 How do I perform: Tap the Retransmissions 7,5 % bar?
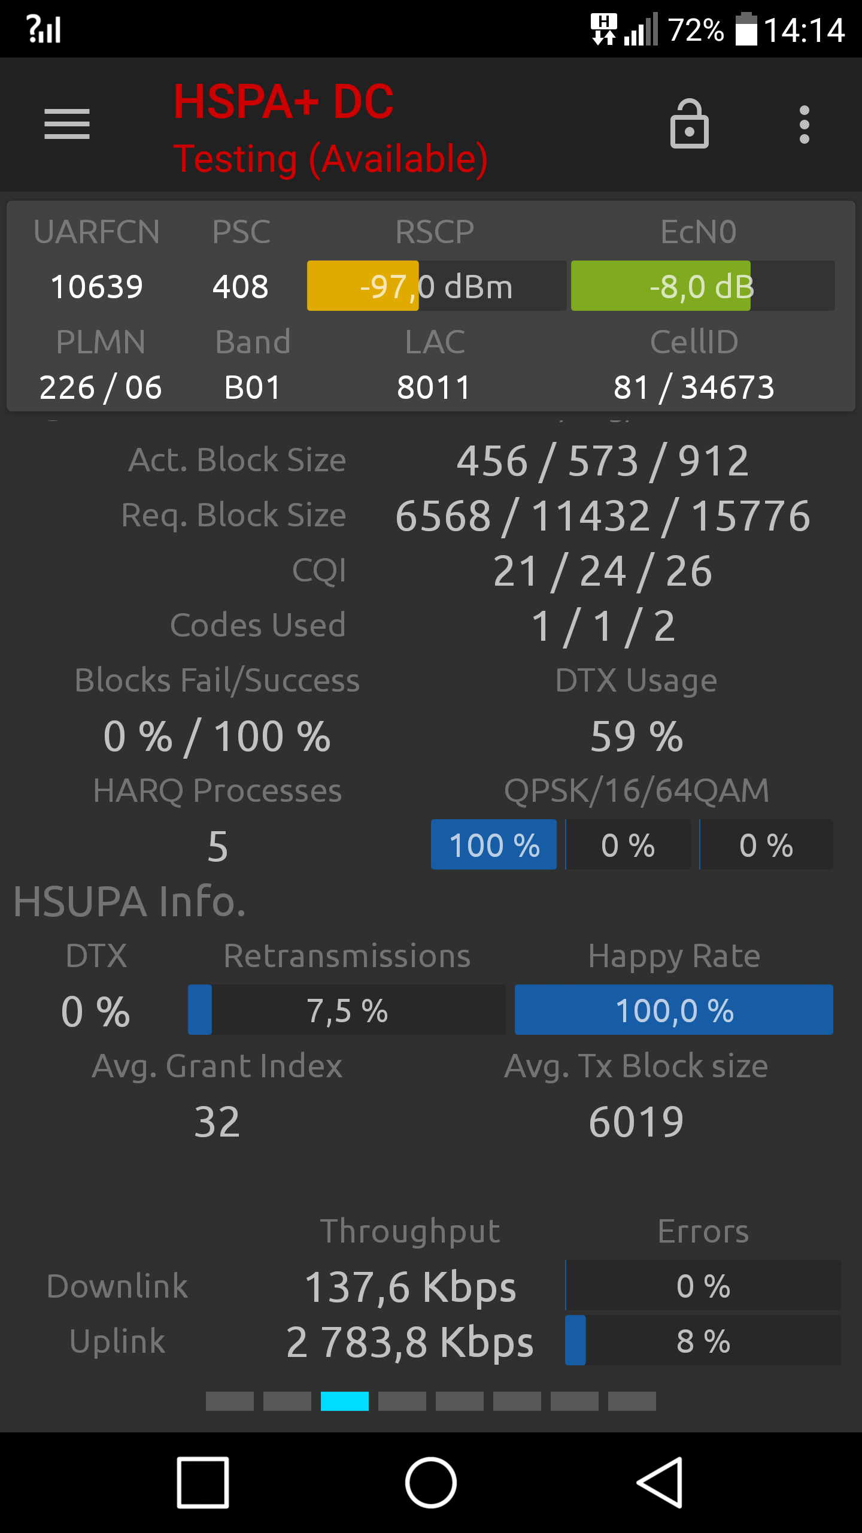(x=347, y=1010)
